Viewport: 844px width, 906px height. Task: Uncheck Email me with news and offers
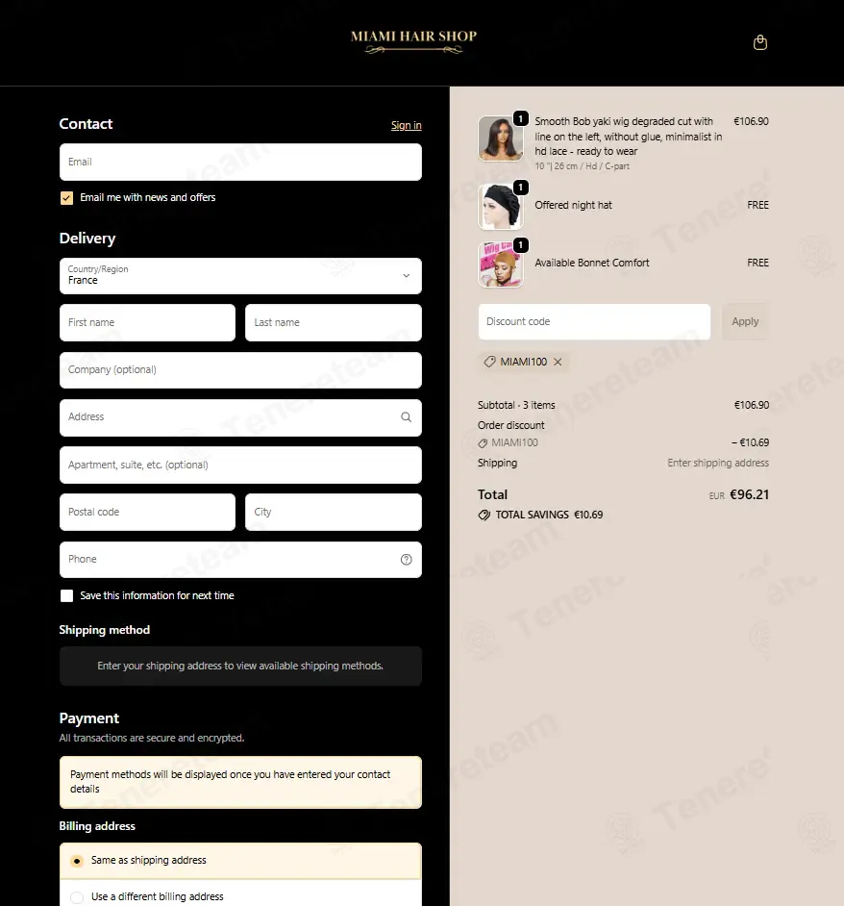point(67,198)
